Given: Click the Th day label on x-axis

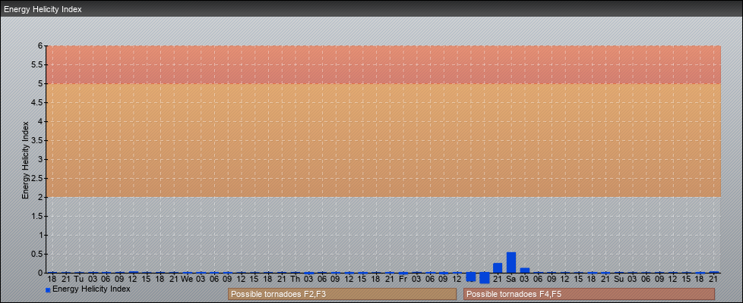Looking at the screenshot, I should coord(295,280).
